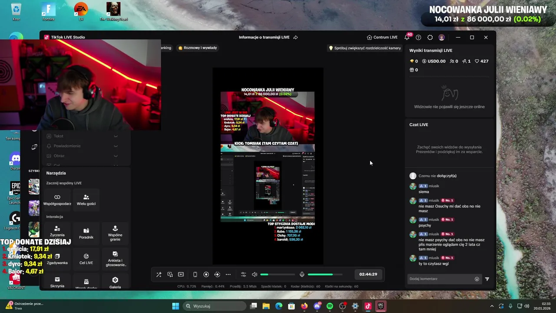Click the magic wand effects icon
556x313 pixels.
click(x=159, y=274)
